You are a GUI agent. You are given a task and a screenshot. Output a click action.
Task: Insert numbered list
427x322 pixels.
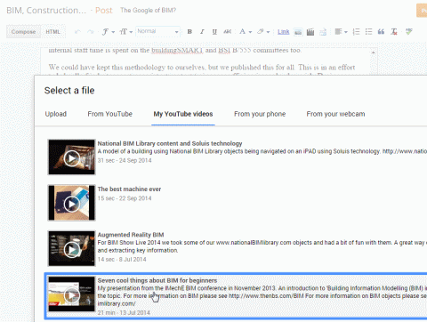(x=356, y=32)
